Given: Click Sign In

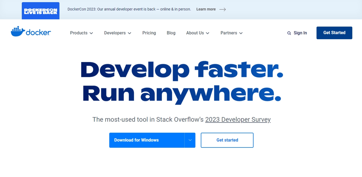Looking at the screenshot, I should pos(300,33).
